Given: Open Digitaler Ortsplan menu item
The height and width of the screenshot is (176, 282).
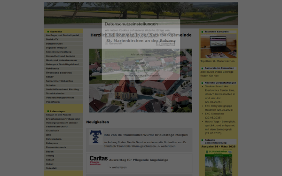Looking at the screenshot, I should click(63, 48).
